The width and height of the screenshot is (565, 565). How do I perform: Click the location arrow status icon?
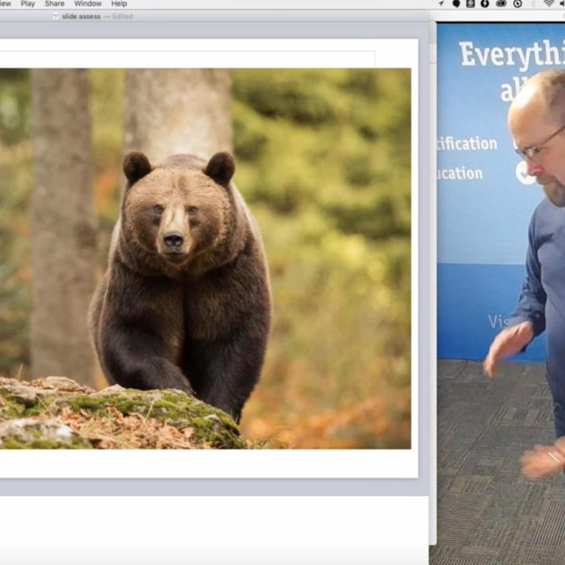click(x=441, y=4)
